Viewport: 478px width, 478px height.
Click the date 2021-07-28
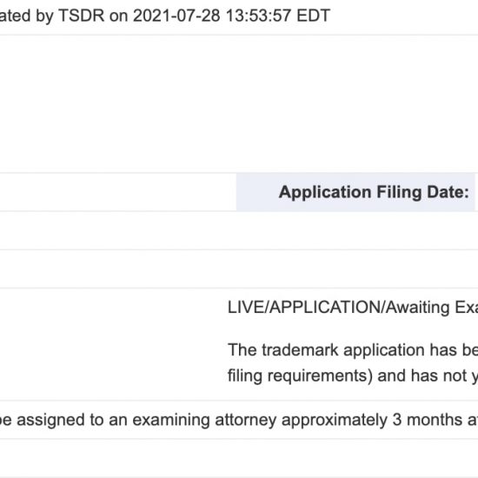(x=176, y=16)
